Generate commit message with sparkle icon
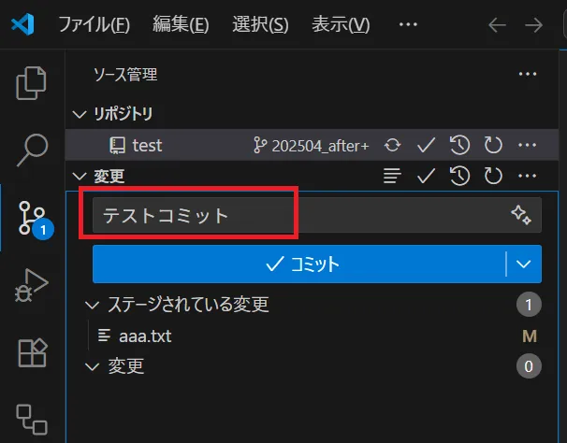The height and width of the screenshot is (443, 567). coord(521,215)
